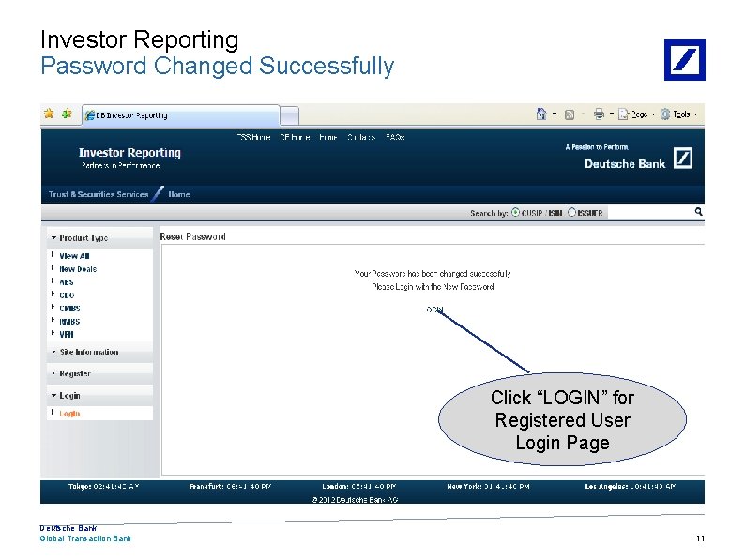745x560 pixels.
Task: Open the Page menu in toolbar
Action: coord(636,114)
